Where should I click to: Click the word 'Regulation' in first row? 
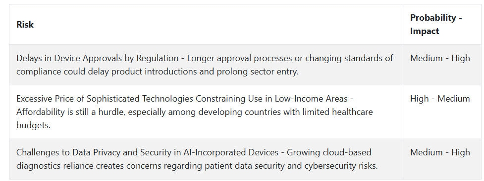tap(158, 58)
